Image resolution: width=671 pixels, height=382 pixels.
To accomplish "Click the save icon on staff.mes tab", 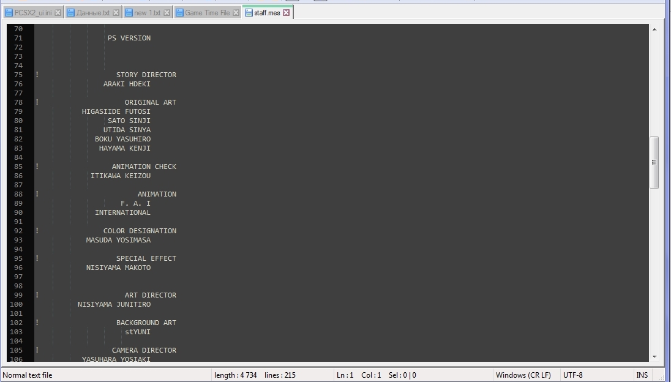I will tap(249, 13).
